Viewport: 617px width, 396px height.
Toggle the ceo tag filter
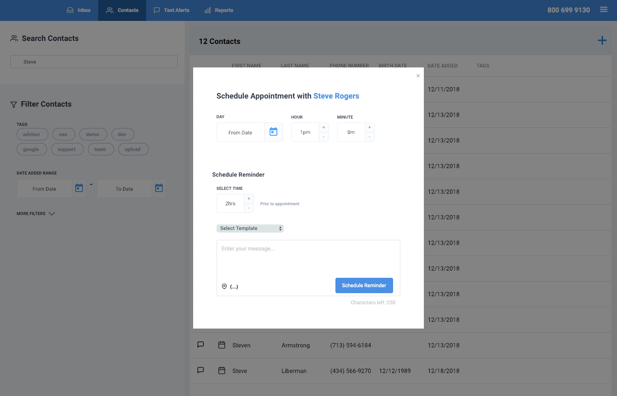tap(63, 134)
